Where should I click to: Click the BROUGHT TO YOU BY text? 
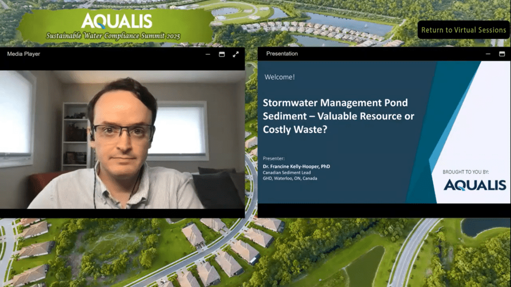(467, 171)
